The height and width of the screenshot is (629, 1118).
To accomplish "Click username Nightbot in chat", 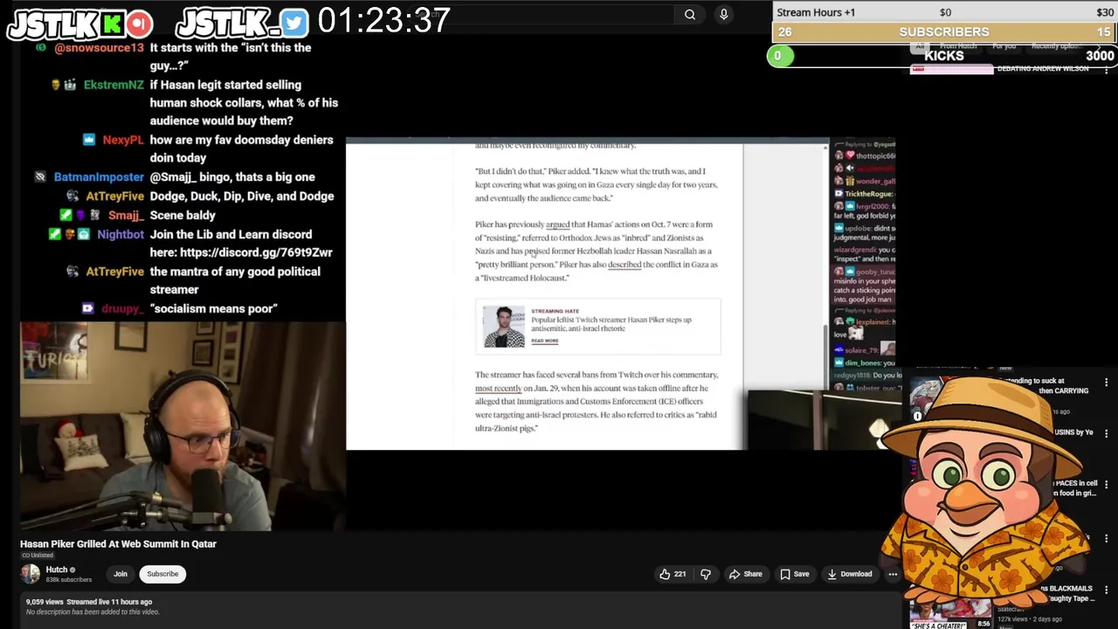I will click(x=121, y=234).
